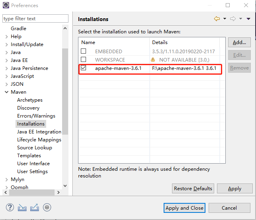Select the apache-maven-3.6.1 row name
256x220 pixels.
point(118,68)
